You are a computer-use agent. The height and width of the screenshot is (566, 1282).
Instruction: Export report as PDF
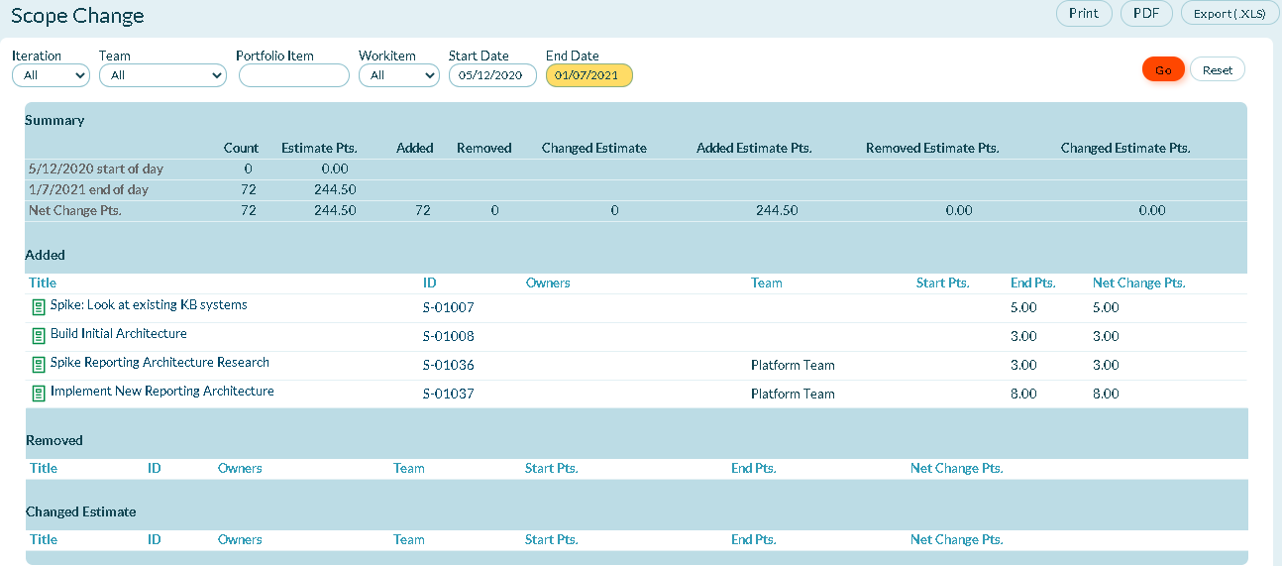[x=1146, y=14]
